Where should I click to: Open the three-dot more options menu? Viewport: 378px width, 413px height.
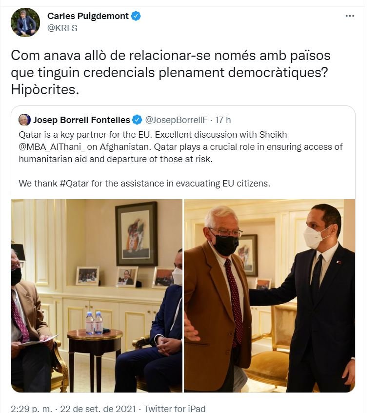(x=350, y=16)
